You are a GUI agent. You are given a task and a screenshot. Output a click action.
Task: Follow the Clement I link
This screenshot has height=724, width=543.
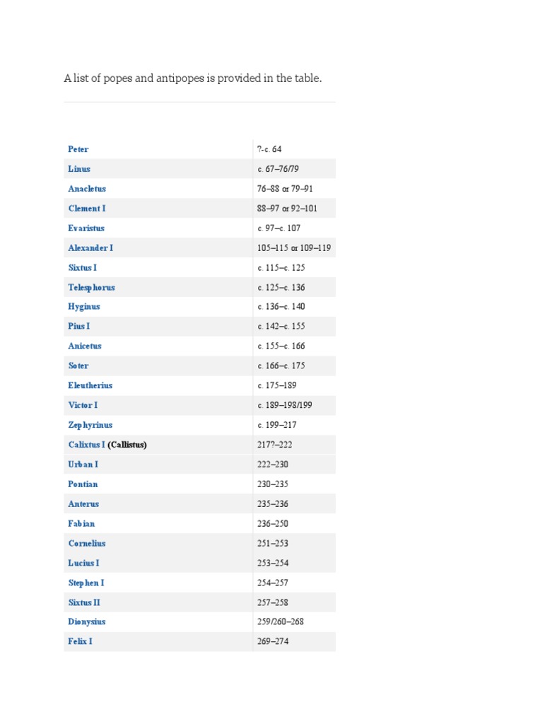point(87,209)
